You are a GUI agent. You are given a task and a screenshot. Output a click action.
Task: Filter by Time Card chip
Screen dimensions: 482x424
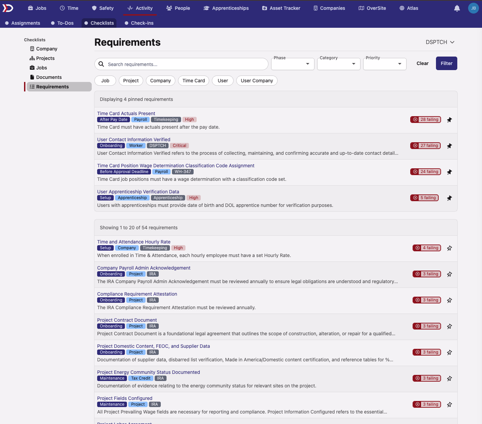click(194, 81)
